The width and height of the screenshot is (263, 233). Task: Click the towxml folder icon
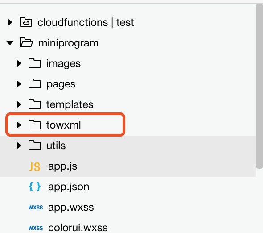(x=35, y=125)
